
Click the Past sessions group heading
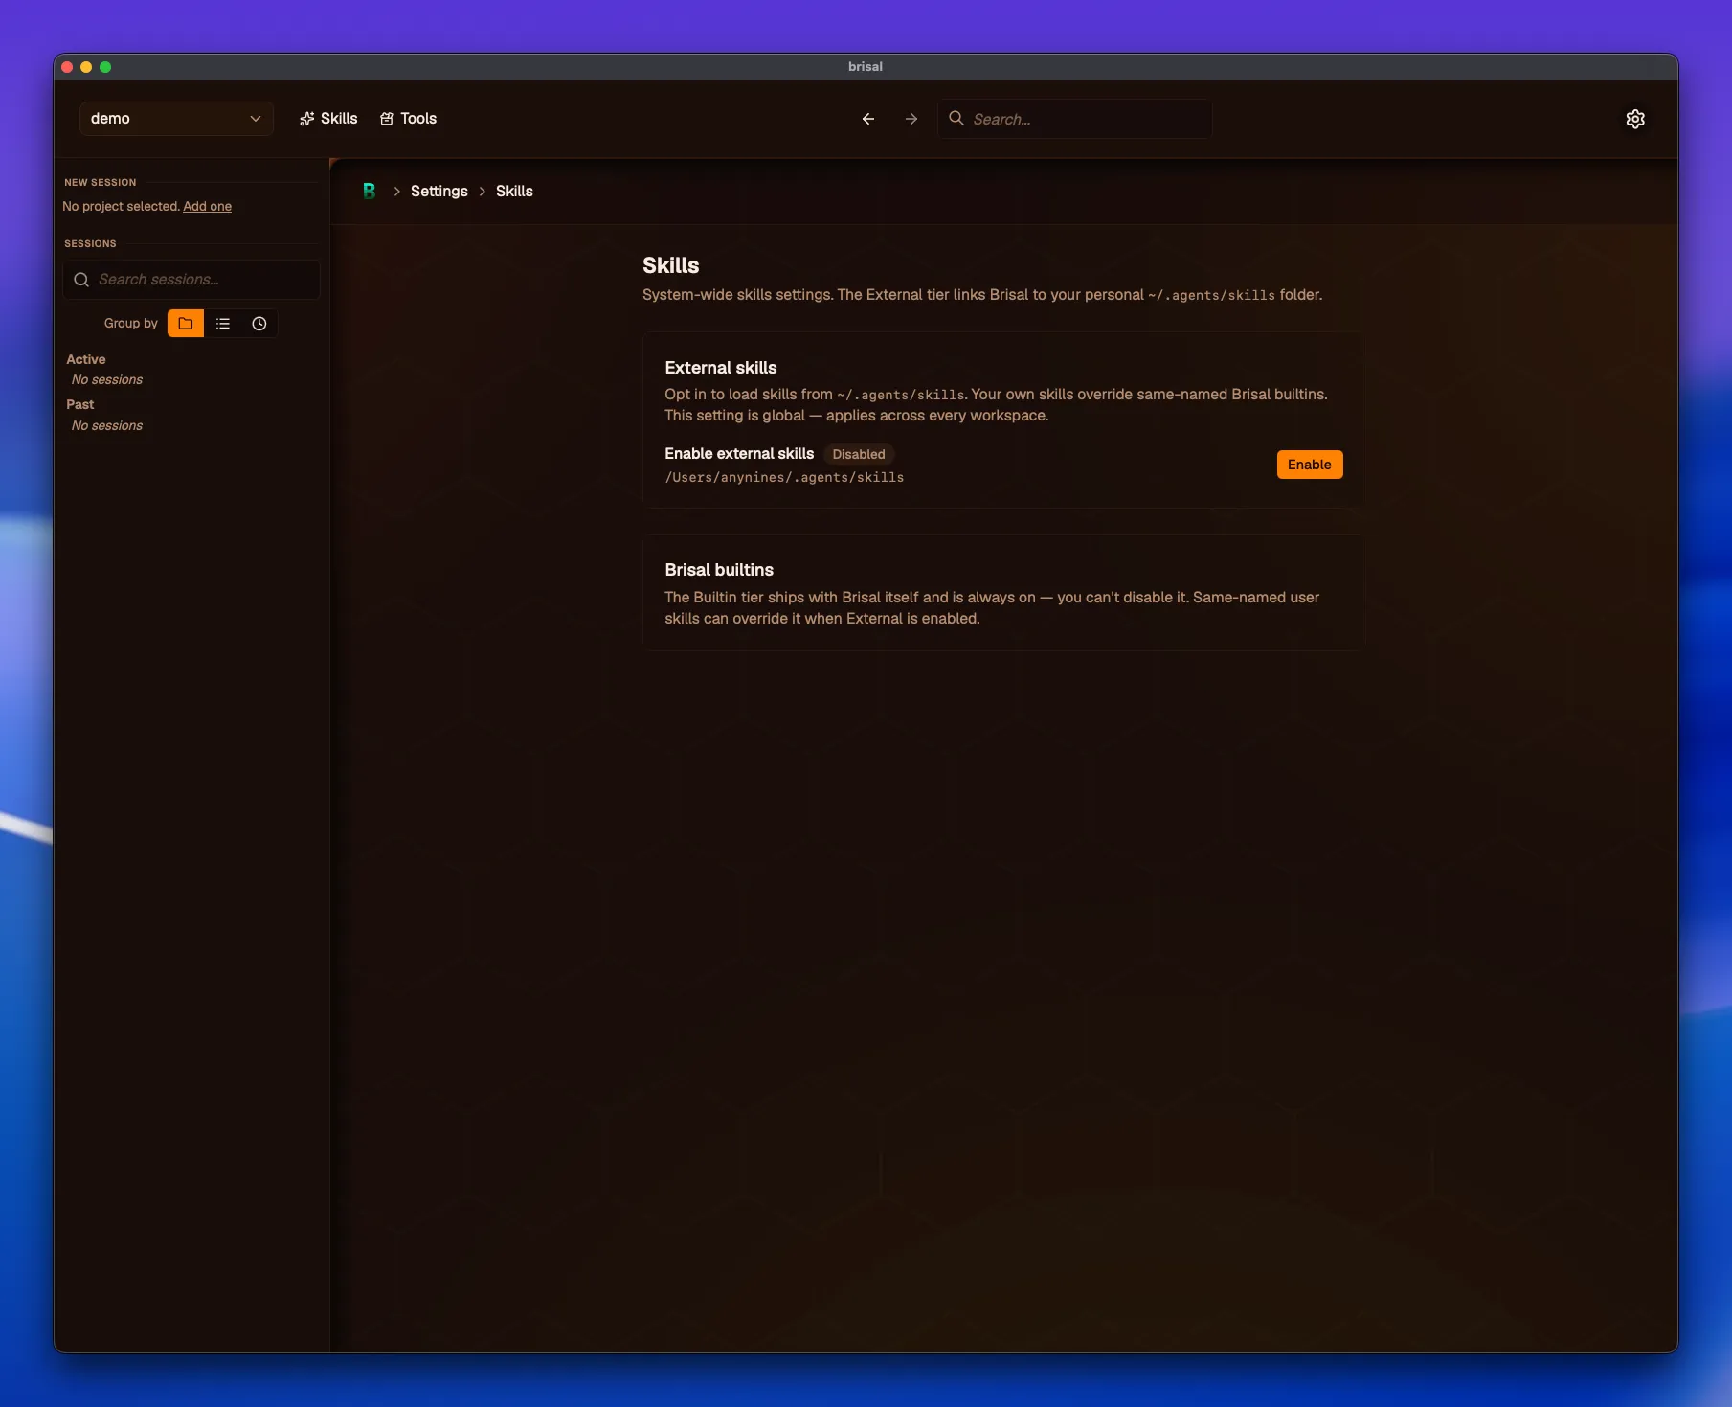[x=80, y=405]
